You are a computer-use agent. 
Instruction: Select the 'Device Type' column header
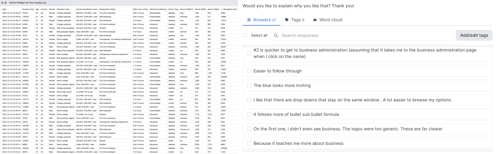pos(173,9)
